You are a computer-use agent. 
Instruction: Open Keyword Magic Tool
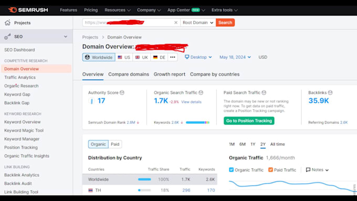click(x=24, y=131)
